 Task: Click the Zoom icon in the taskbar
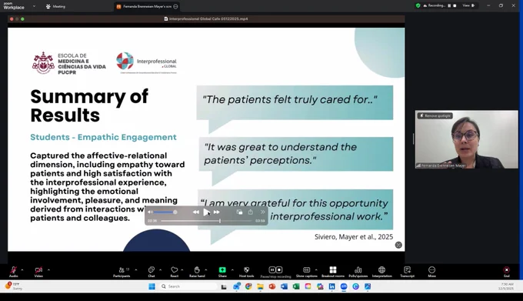click(x=344, y=286)
